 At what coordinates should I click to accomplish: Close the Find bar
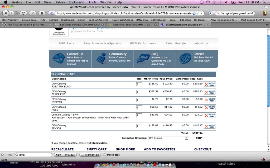pyautogui.click(x=2, y=155)
